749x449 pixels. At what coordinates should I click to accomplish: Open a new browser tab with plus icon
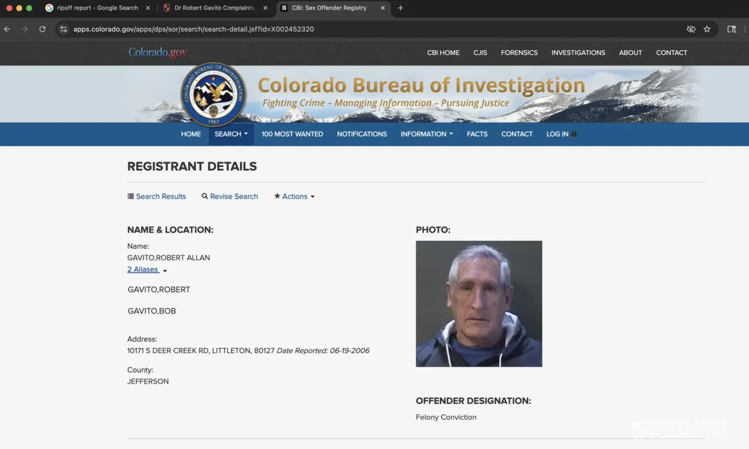click(x=400, y=8)
